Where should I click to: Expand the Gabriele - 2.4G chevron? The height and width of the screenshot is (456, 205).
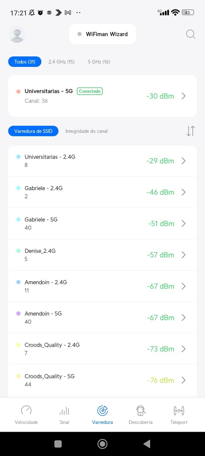coord(184,192)
